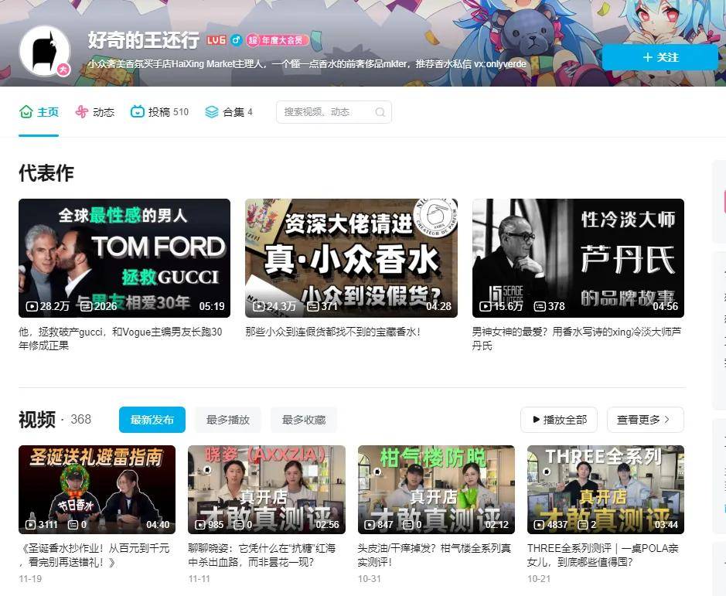Click the +关注 follow button
This screenshot has width=726, height=596.
[660, 57]
